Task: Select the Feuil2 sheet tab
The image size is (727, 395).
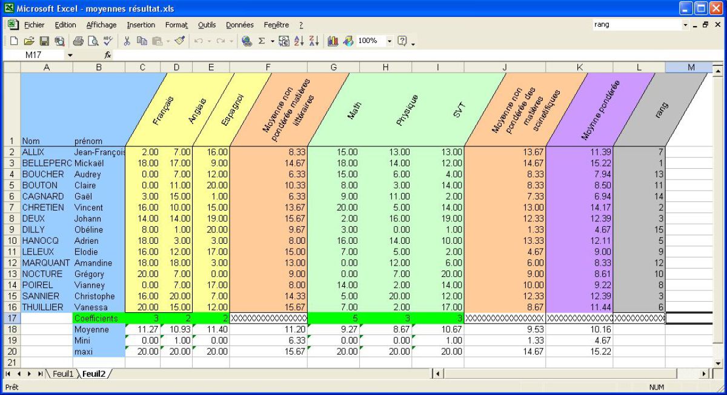Action: point(94,374)
